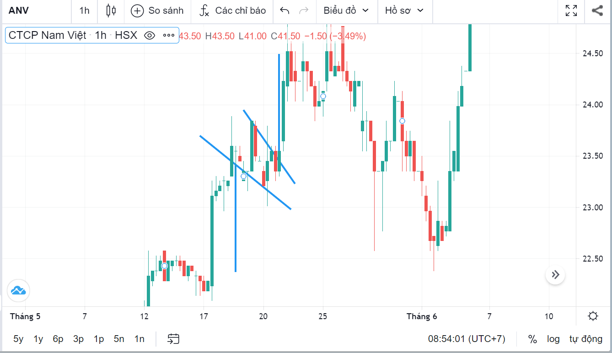This screenshot has width=612, height=353.
Task: Click the marker circle near May 25 candles
Action: pyautogui.click(x=323, y=96)
